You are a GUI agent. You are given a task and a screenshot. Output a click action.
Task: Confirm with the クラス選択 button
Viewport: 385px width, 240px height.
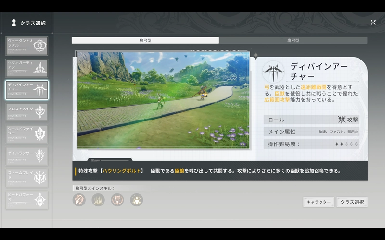352,202
